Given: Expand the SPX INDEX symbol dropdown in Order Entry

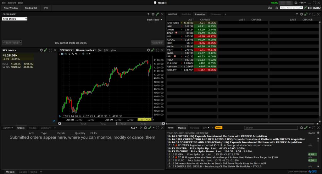Looking at the screenshot, I should tap(15, 19).
